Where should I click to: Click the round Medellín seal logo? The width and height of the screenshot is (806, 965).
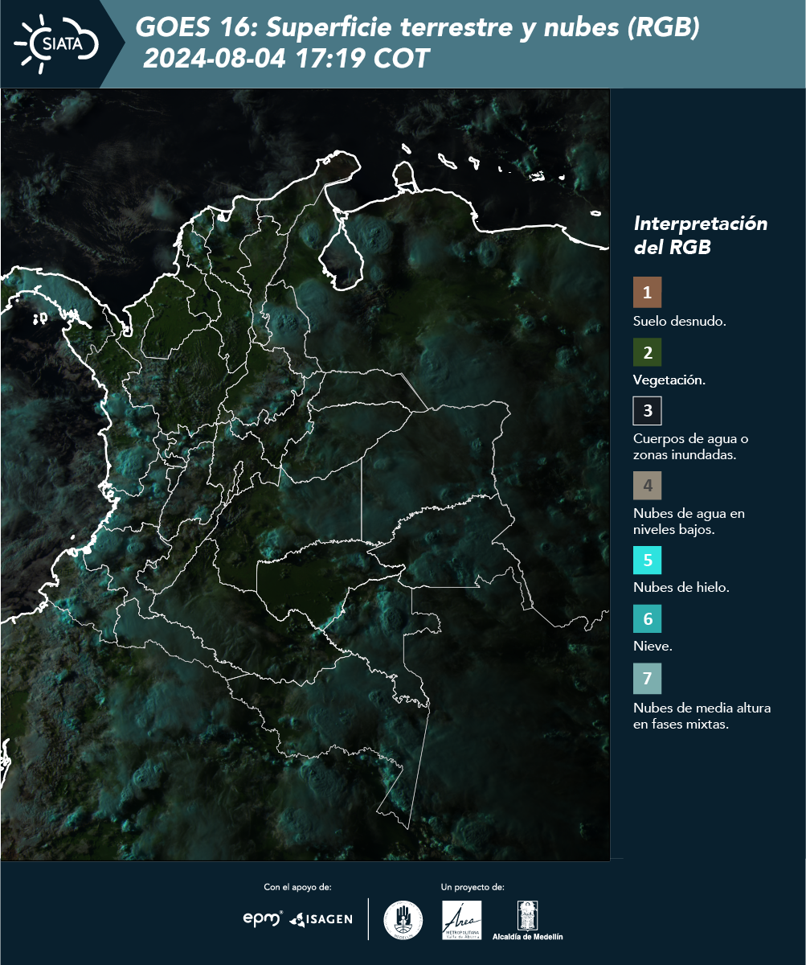(403, 920)
